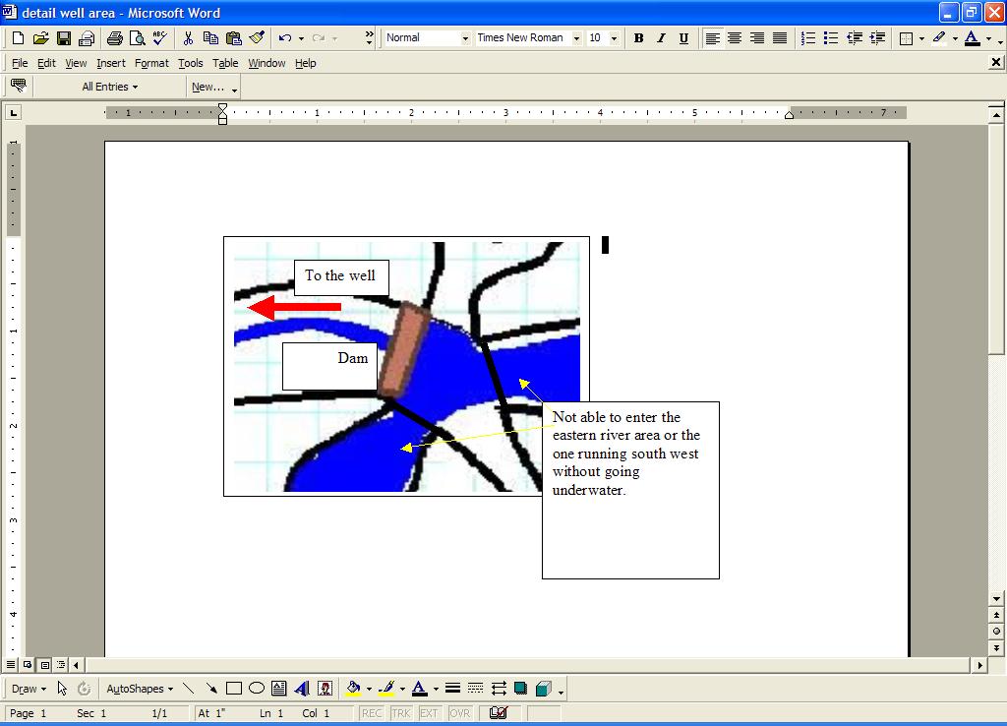Set paragraph alignment to Center
Screen dimensions: 1007x726
734,38
